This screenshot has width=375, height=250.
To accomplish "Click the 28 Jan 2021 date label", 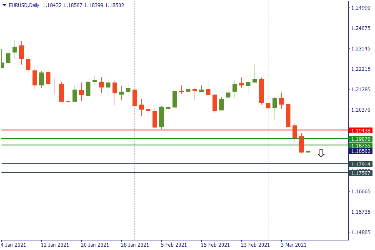I will pos(135,245).
